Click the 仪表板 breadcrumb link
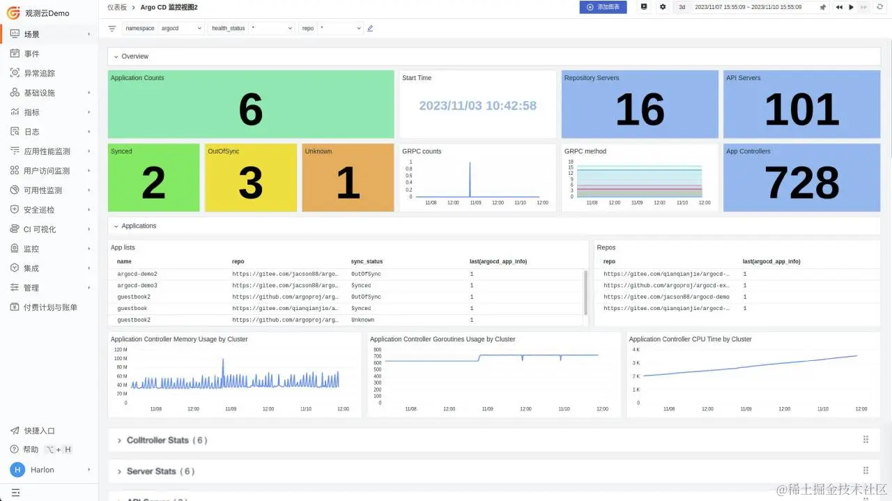 pos(117,7)
